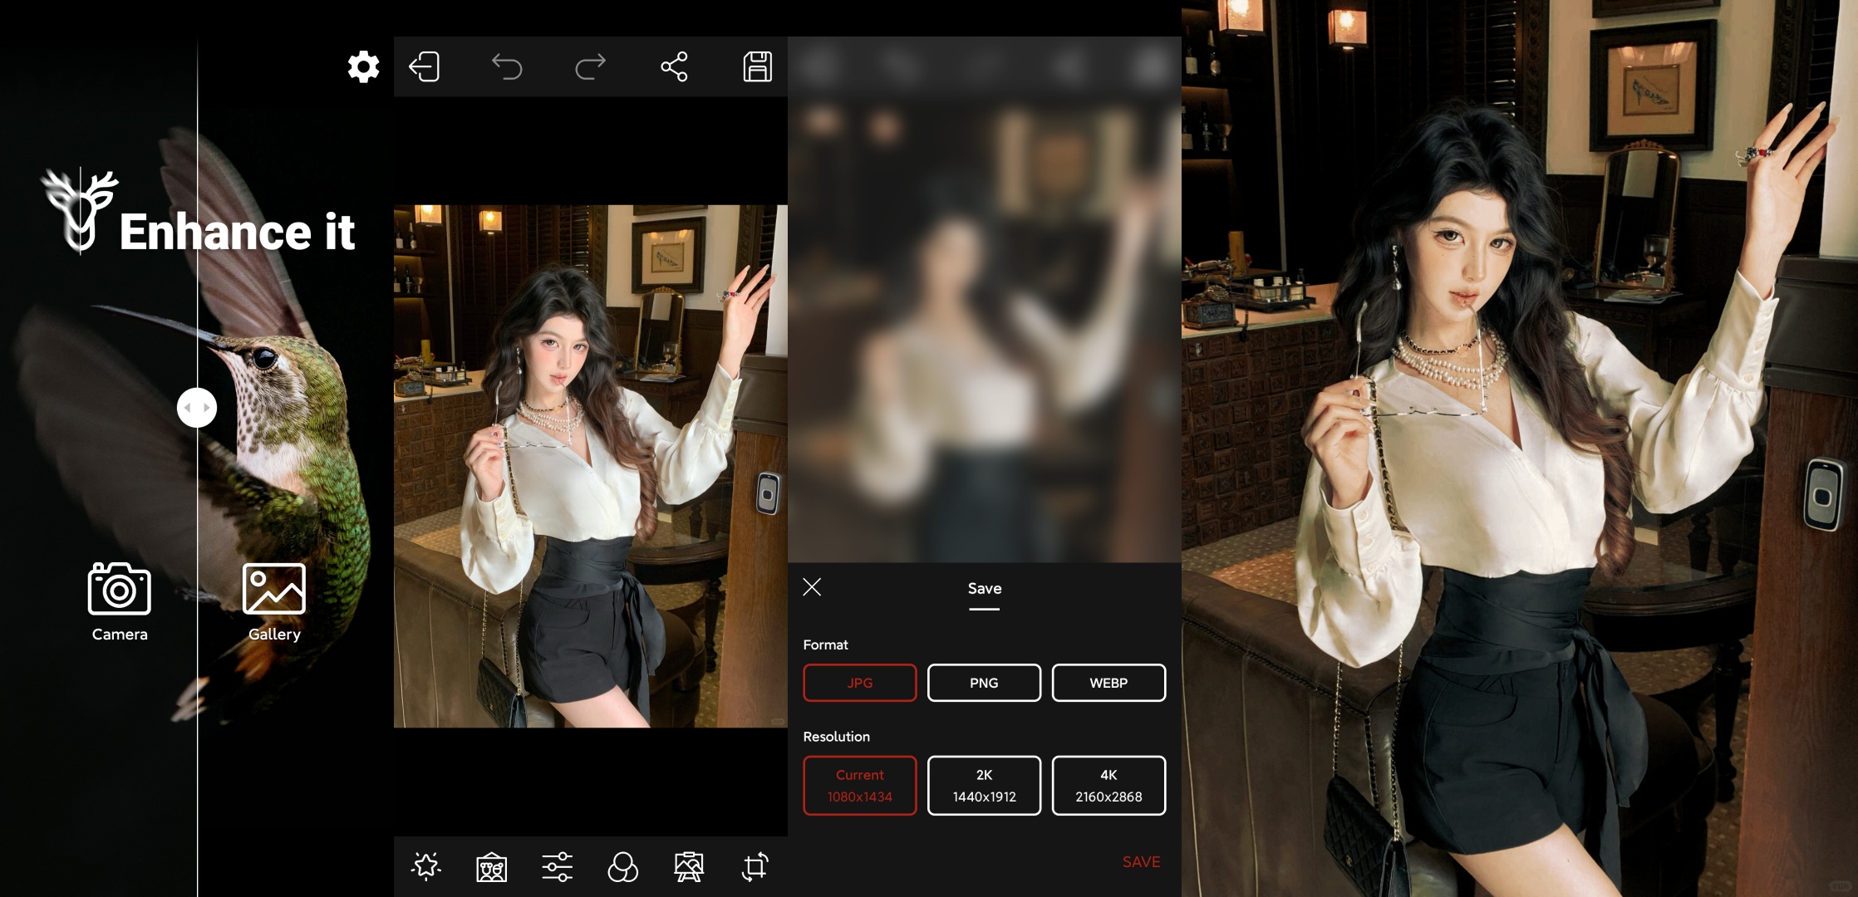Close the Save panel

[812, 587]
